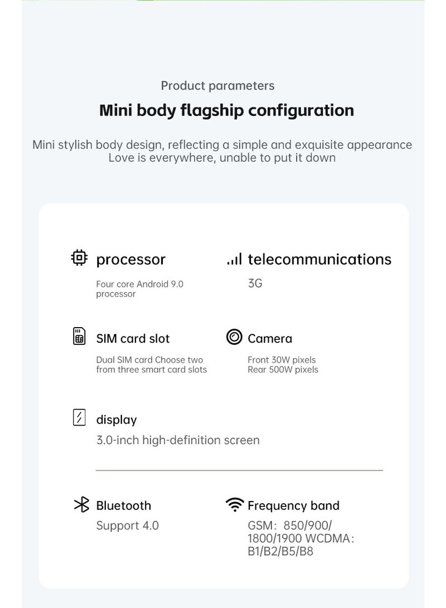
Task: Click the display screen icon
Action: click(x=79, y=417)
